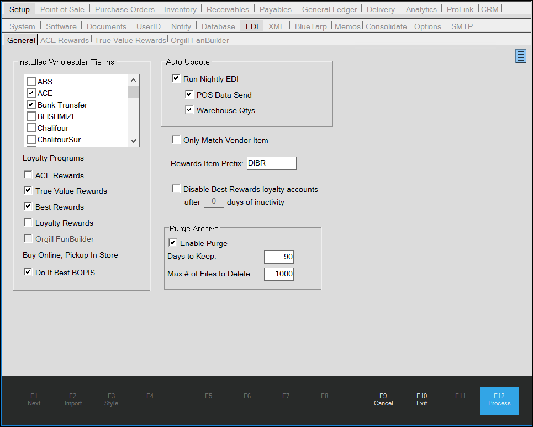Click the Rewards Item Prefix field
Screen dimensions: 533x427
coord(271,163)
